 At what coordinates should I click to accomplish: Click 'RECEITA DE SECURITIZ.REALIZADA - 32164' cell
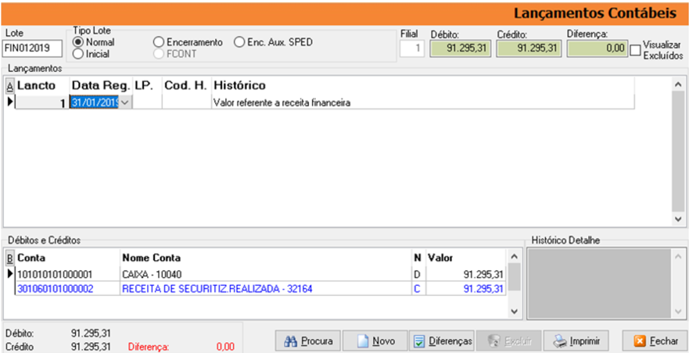266,289
